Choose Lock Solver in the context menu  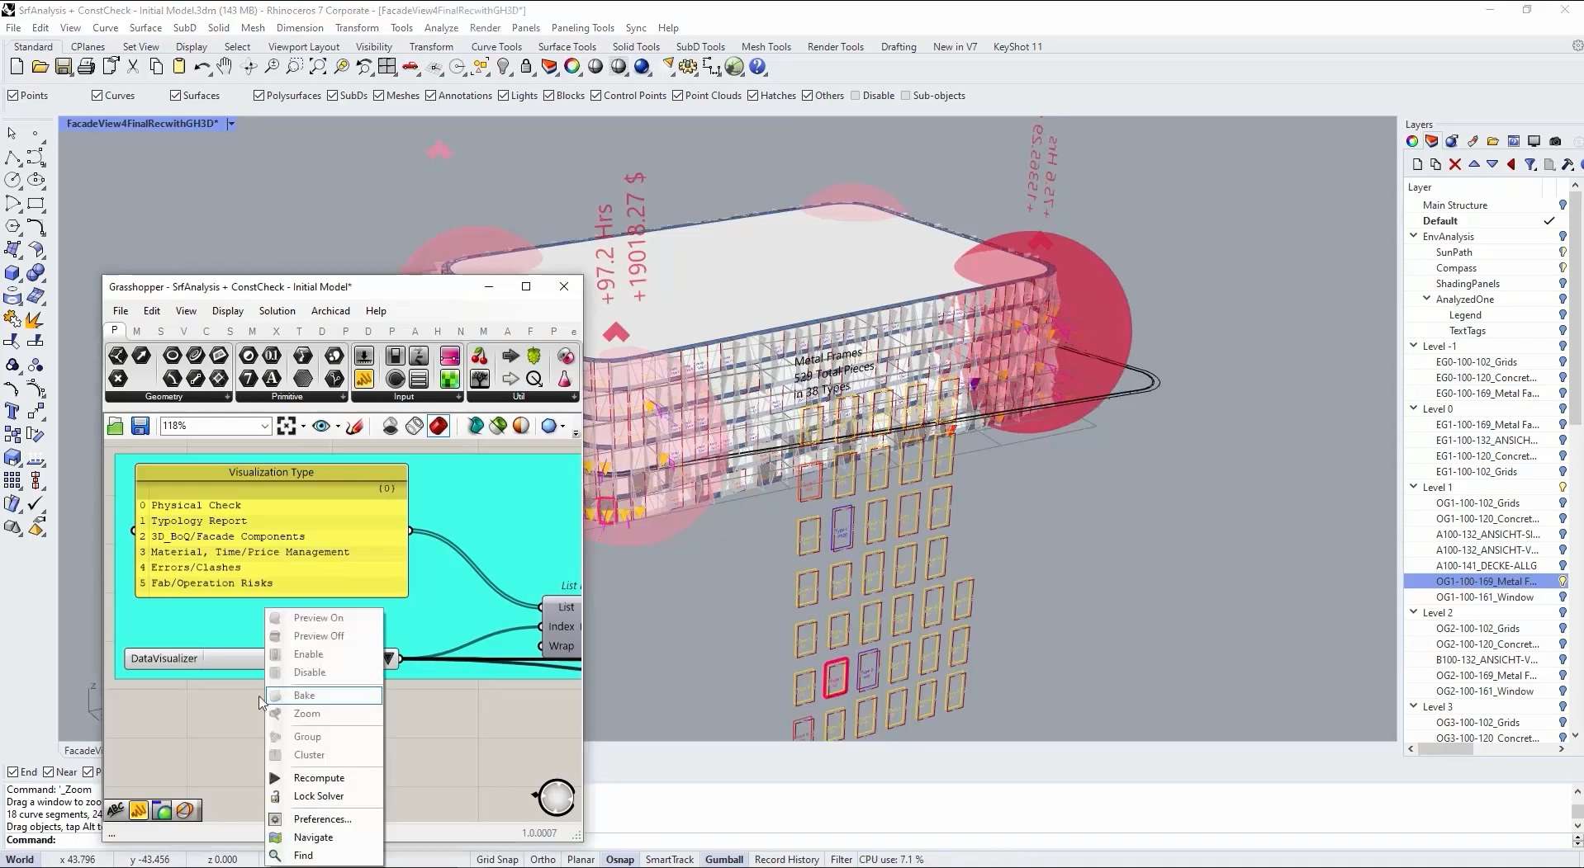(324, 796)
